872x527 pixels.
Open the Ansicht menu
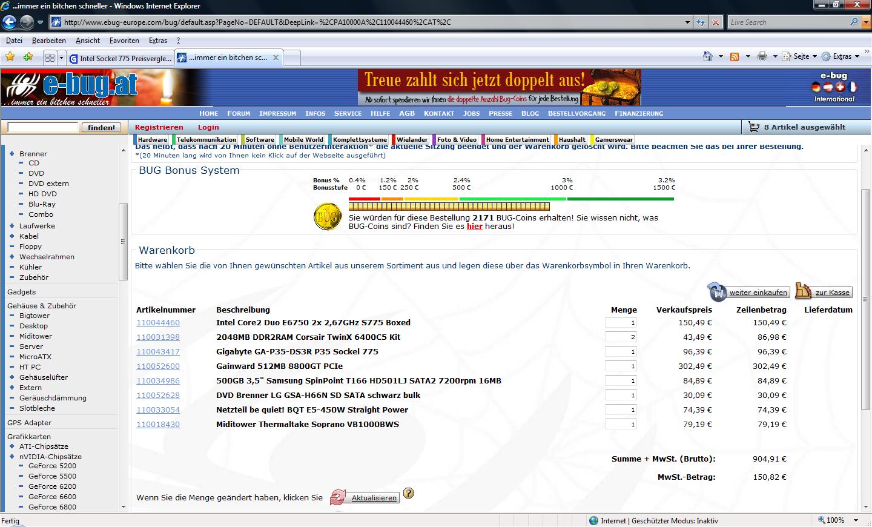(x=88, y=41)
